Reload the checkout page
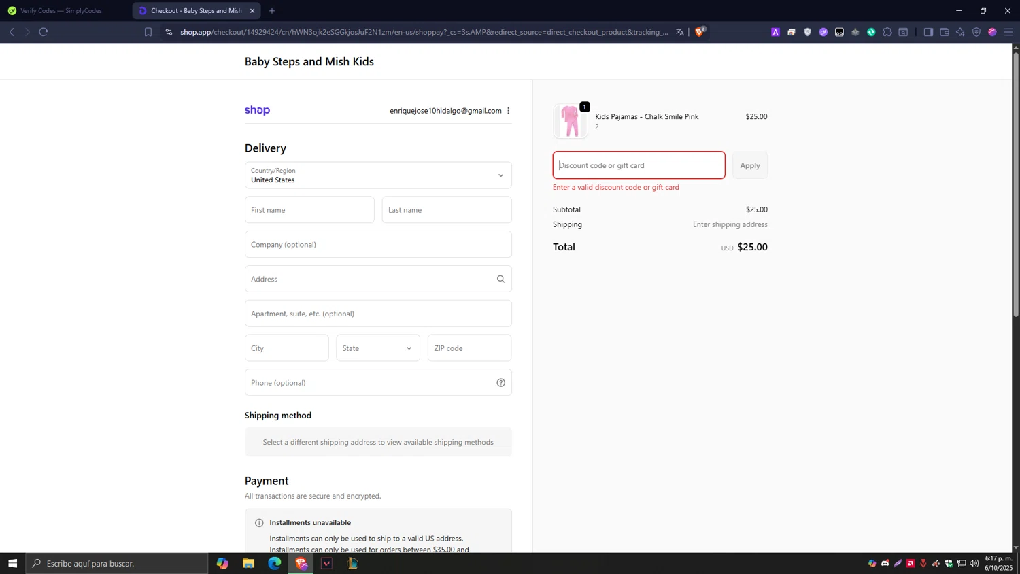 [44, 32]
